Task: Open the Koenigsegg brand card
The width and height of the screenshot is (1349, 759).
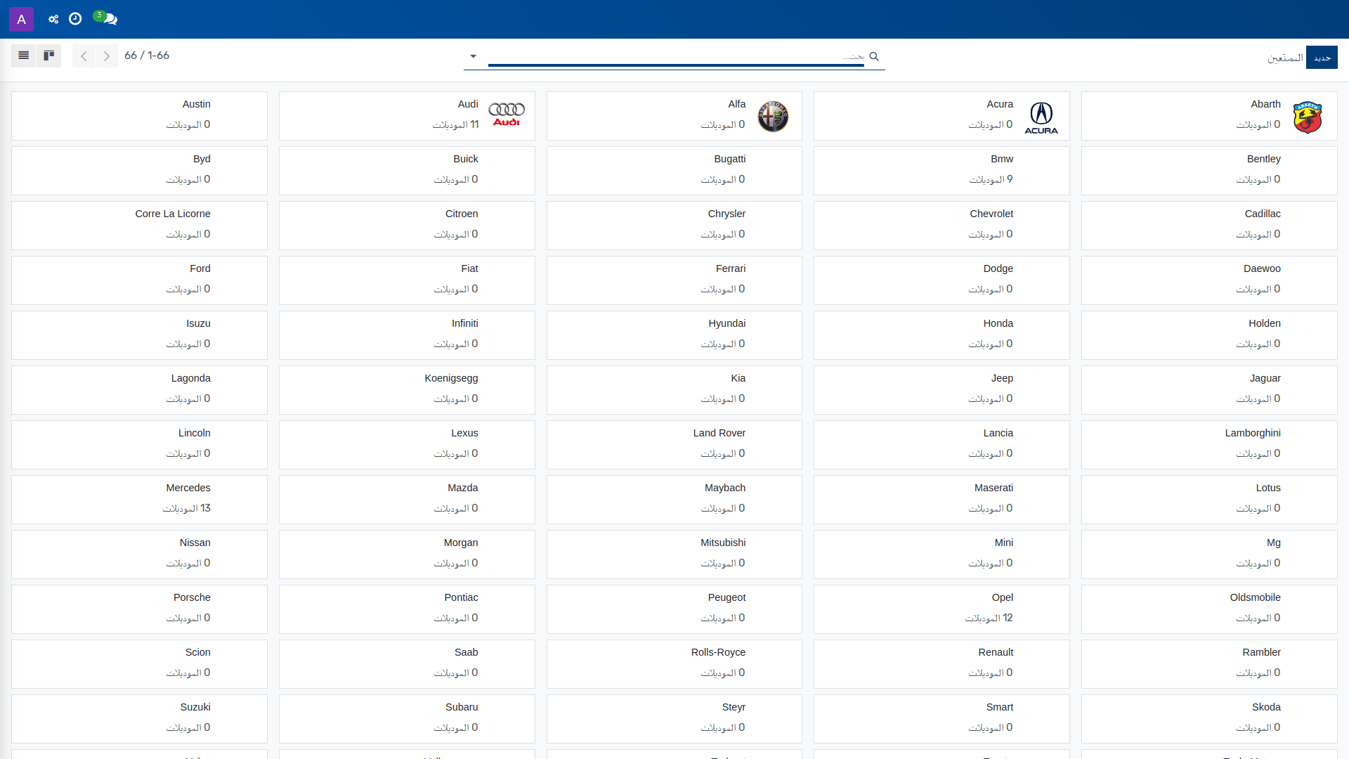Action: 407,390
